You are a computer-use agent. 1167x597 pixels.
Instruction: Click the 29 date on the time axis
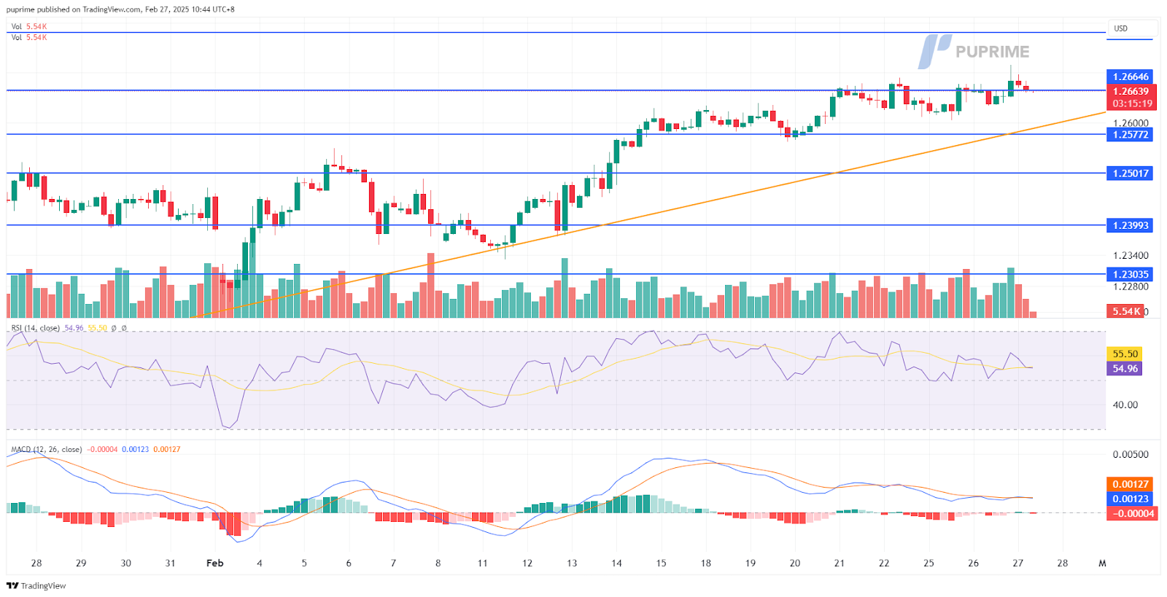pos(81,563)
